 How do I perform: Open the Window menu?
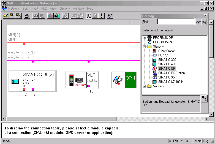click(78, 9)
